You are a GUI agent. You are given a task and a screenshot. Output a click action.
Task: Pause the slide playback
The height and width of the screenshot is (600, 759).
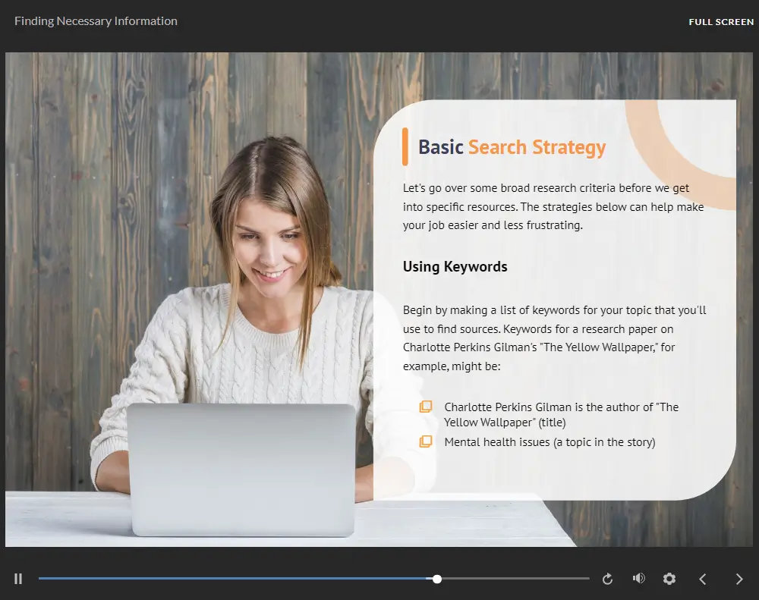click(x=18, y=579)
